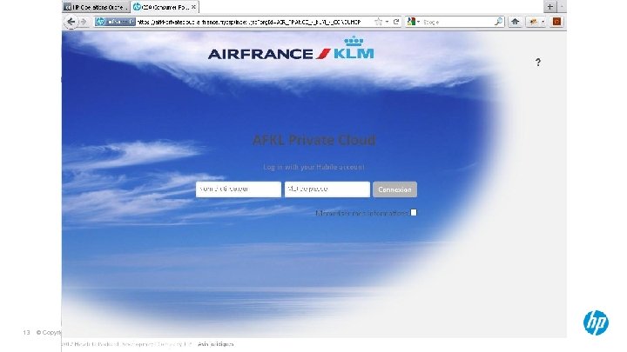Screen dimensions: 627x352
Task: Open the Avis juridique footer link
Action: [x=216, y=344]
